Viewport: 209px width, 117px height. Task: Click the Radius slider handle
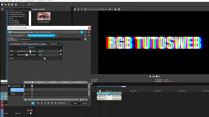[30, 51]
